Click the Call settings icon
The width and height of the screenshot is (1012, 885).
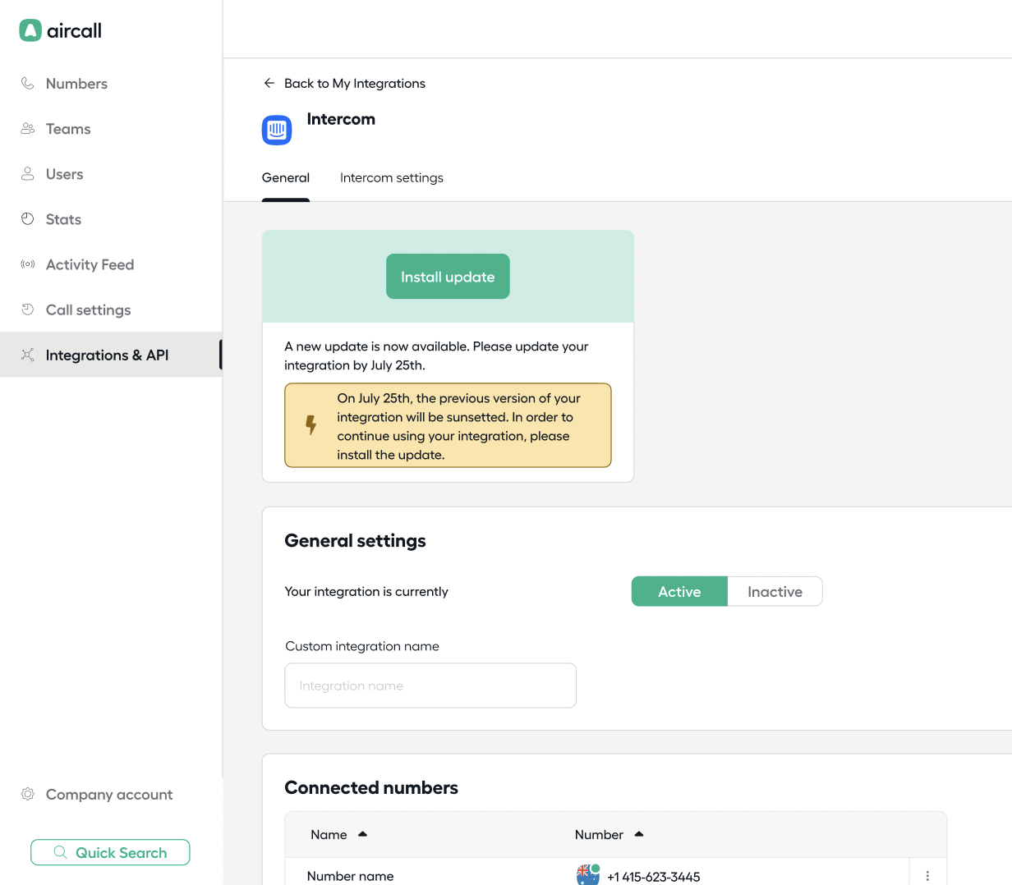tap(28, 310)
